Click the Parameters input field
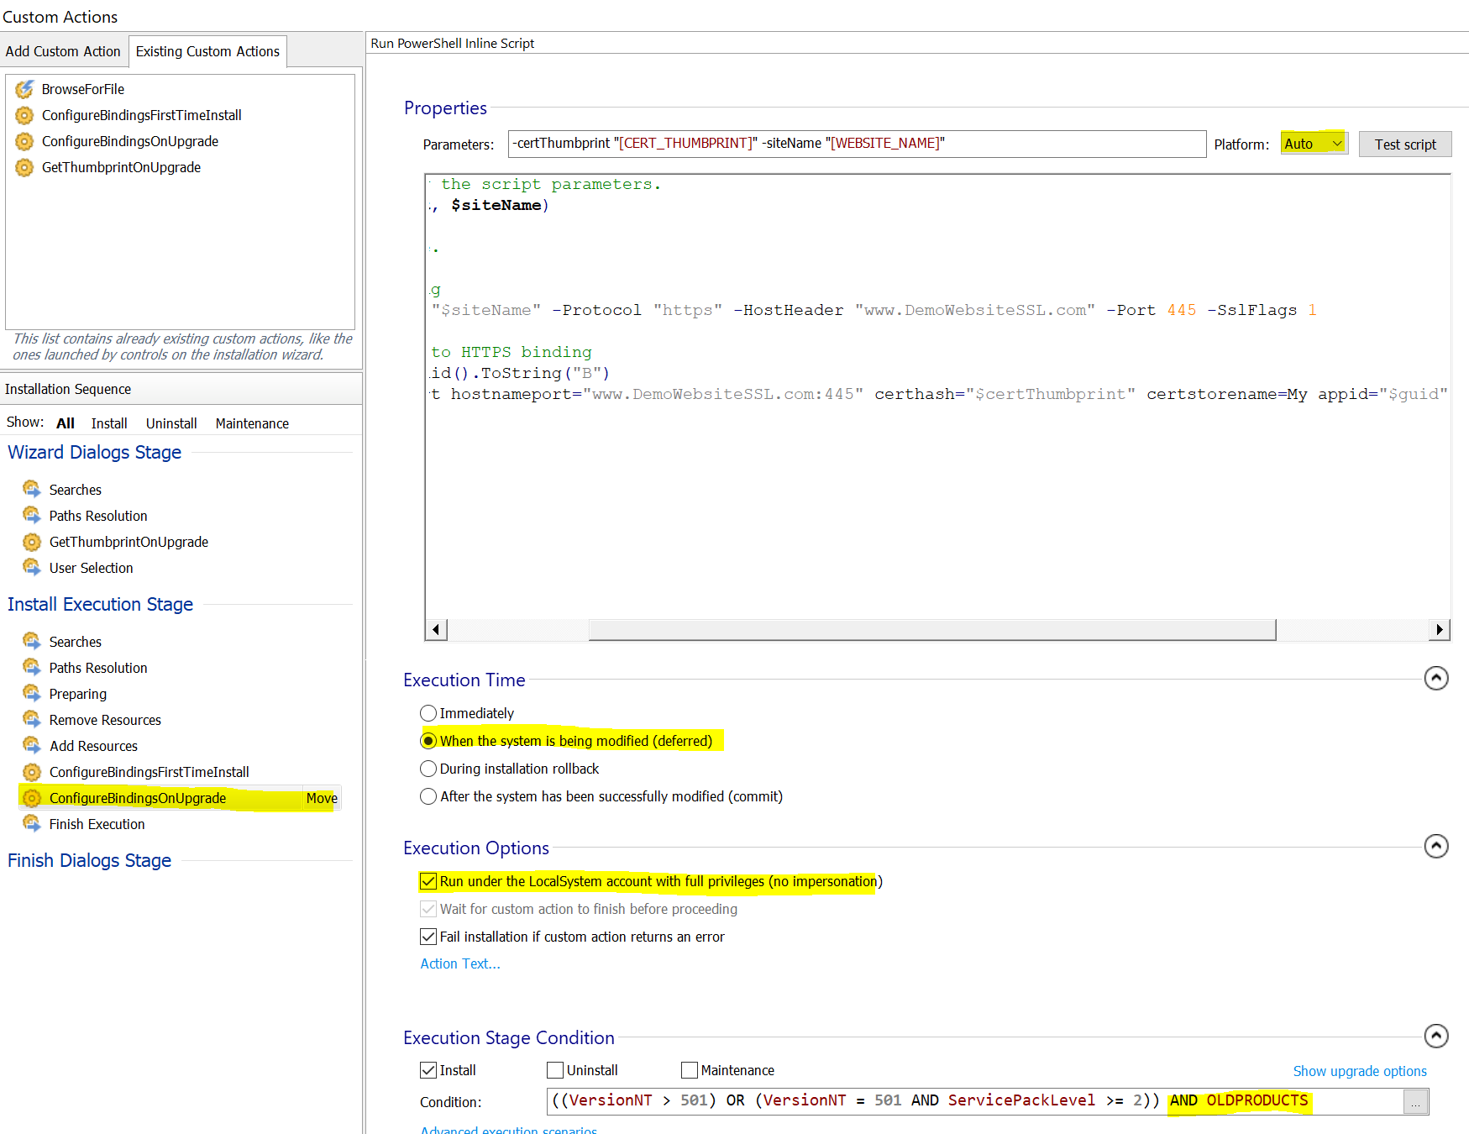Image resolution: width=1469 pixels, height=1134 pixels. pyautogui.click(x=857, y=144)
